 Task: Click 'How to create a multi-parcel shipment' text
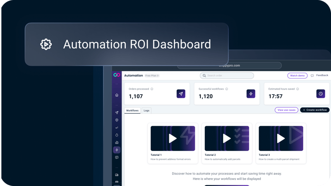pyautogui.click(x=279, y=159)
